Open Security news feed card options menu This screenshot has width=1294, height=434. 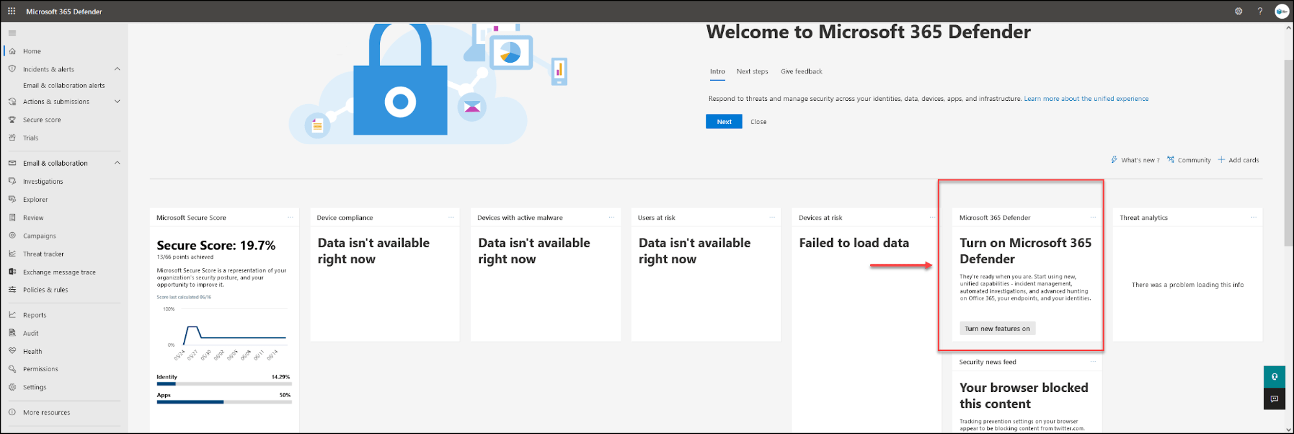click(1093, 362)
